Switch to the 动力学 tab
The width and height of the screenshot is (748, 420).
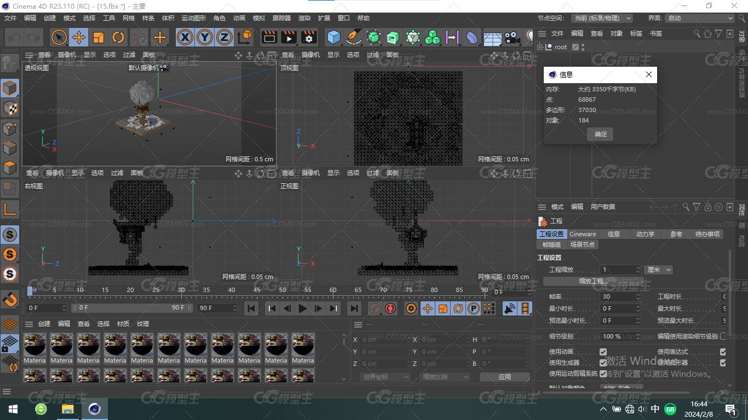645,234
